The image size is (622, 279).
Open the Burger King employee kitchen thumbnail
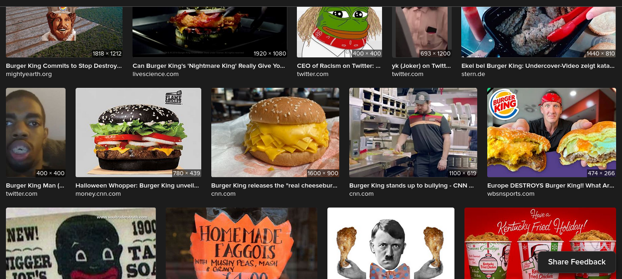[x=413, y=132]
